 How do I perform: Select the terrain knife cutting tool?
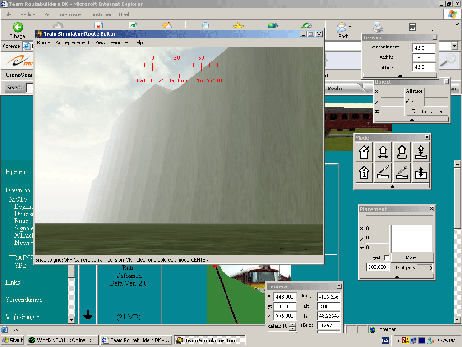click(x=383, y=172)
